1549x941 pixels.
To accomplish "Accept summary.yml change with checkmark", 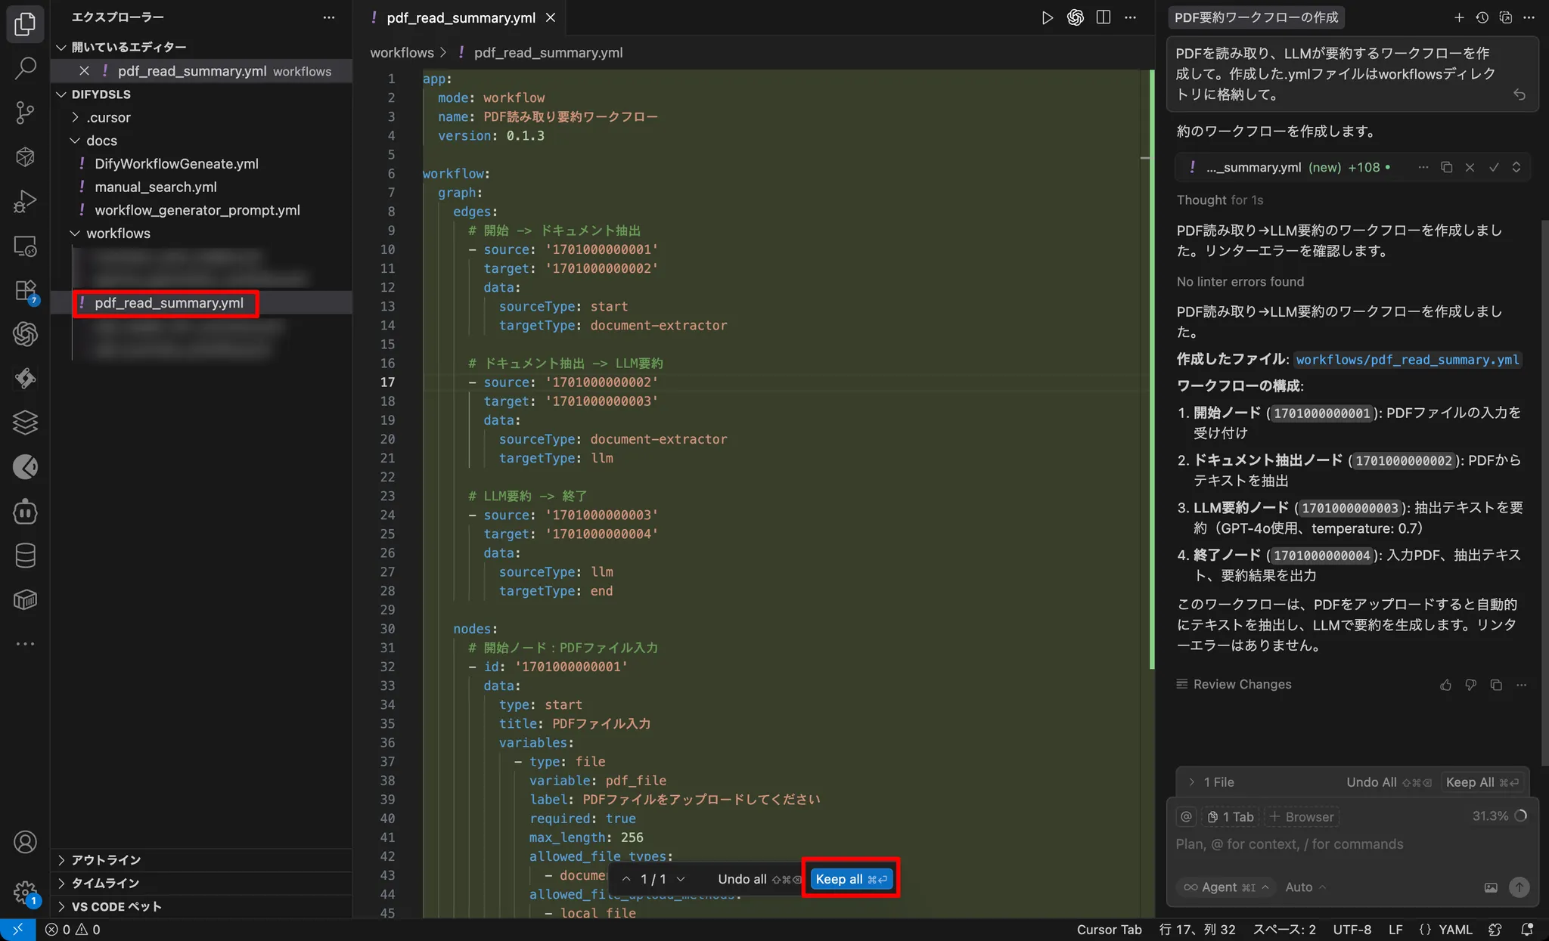I will coord(1494,167).
